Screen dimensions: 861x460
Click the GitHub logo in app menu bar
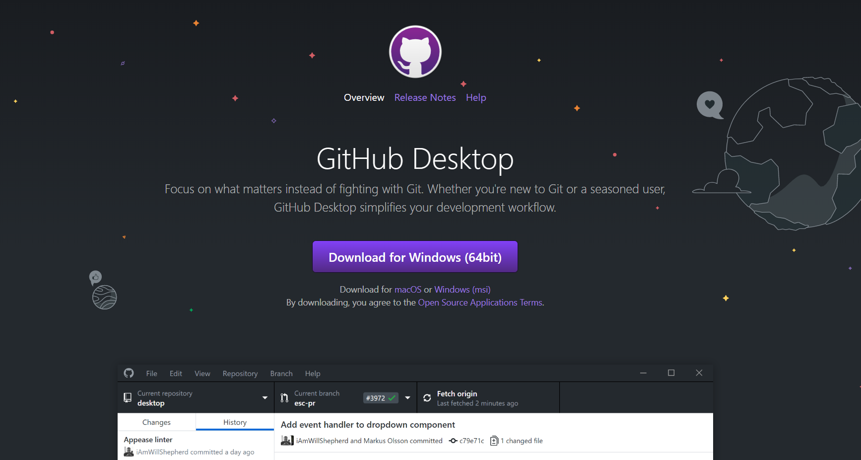129,373
